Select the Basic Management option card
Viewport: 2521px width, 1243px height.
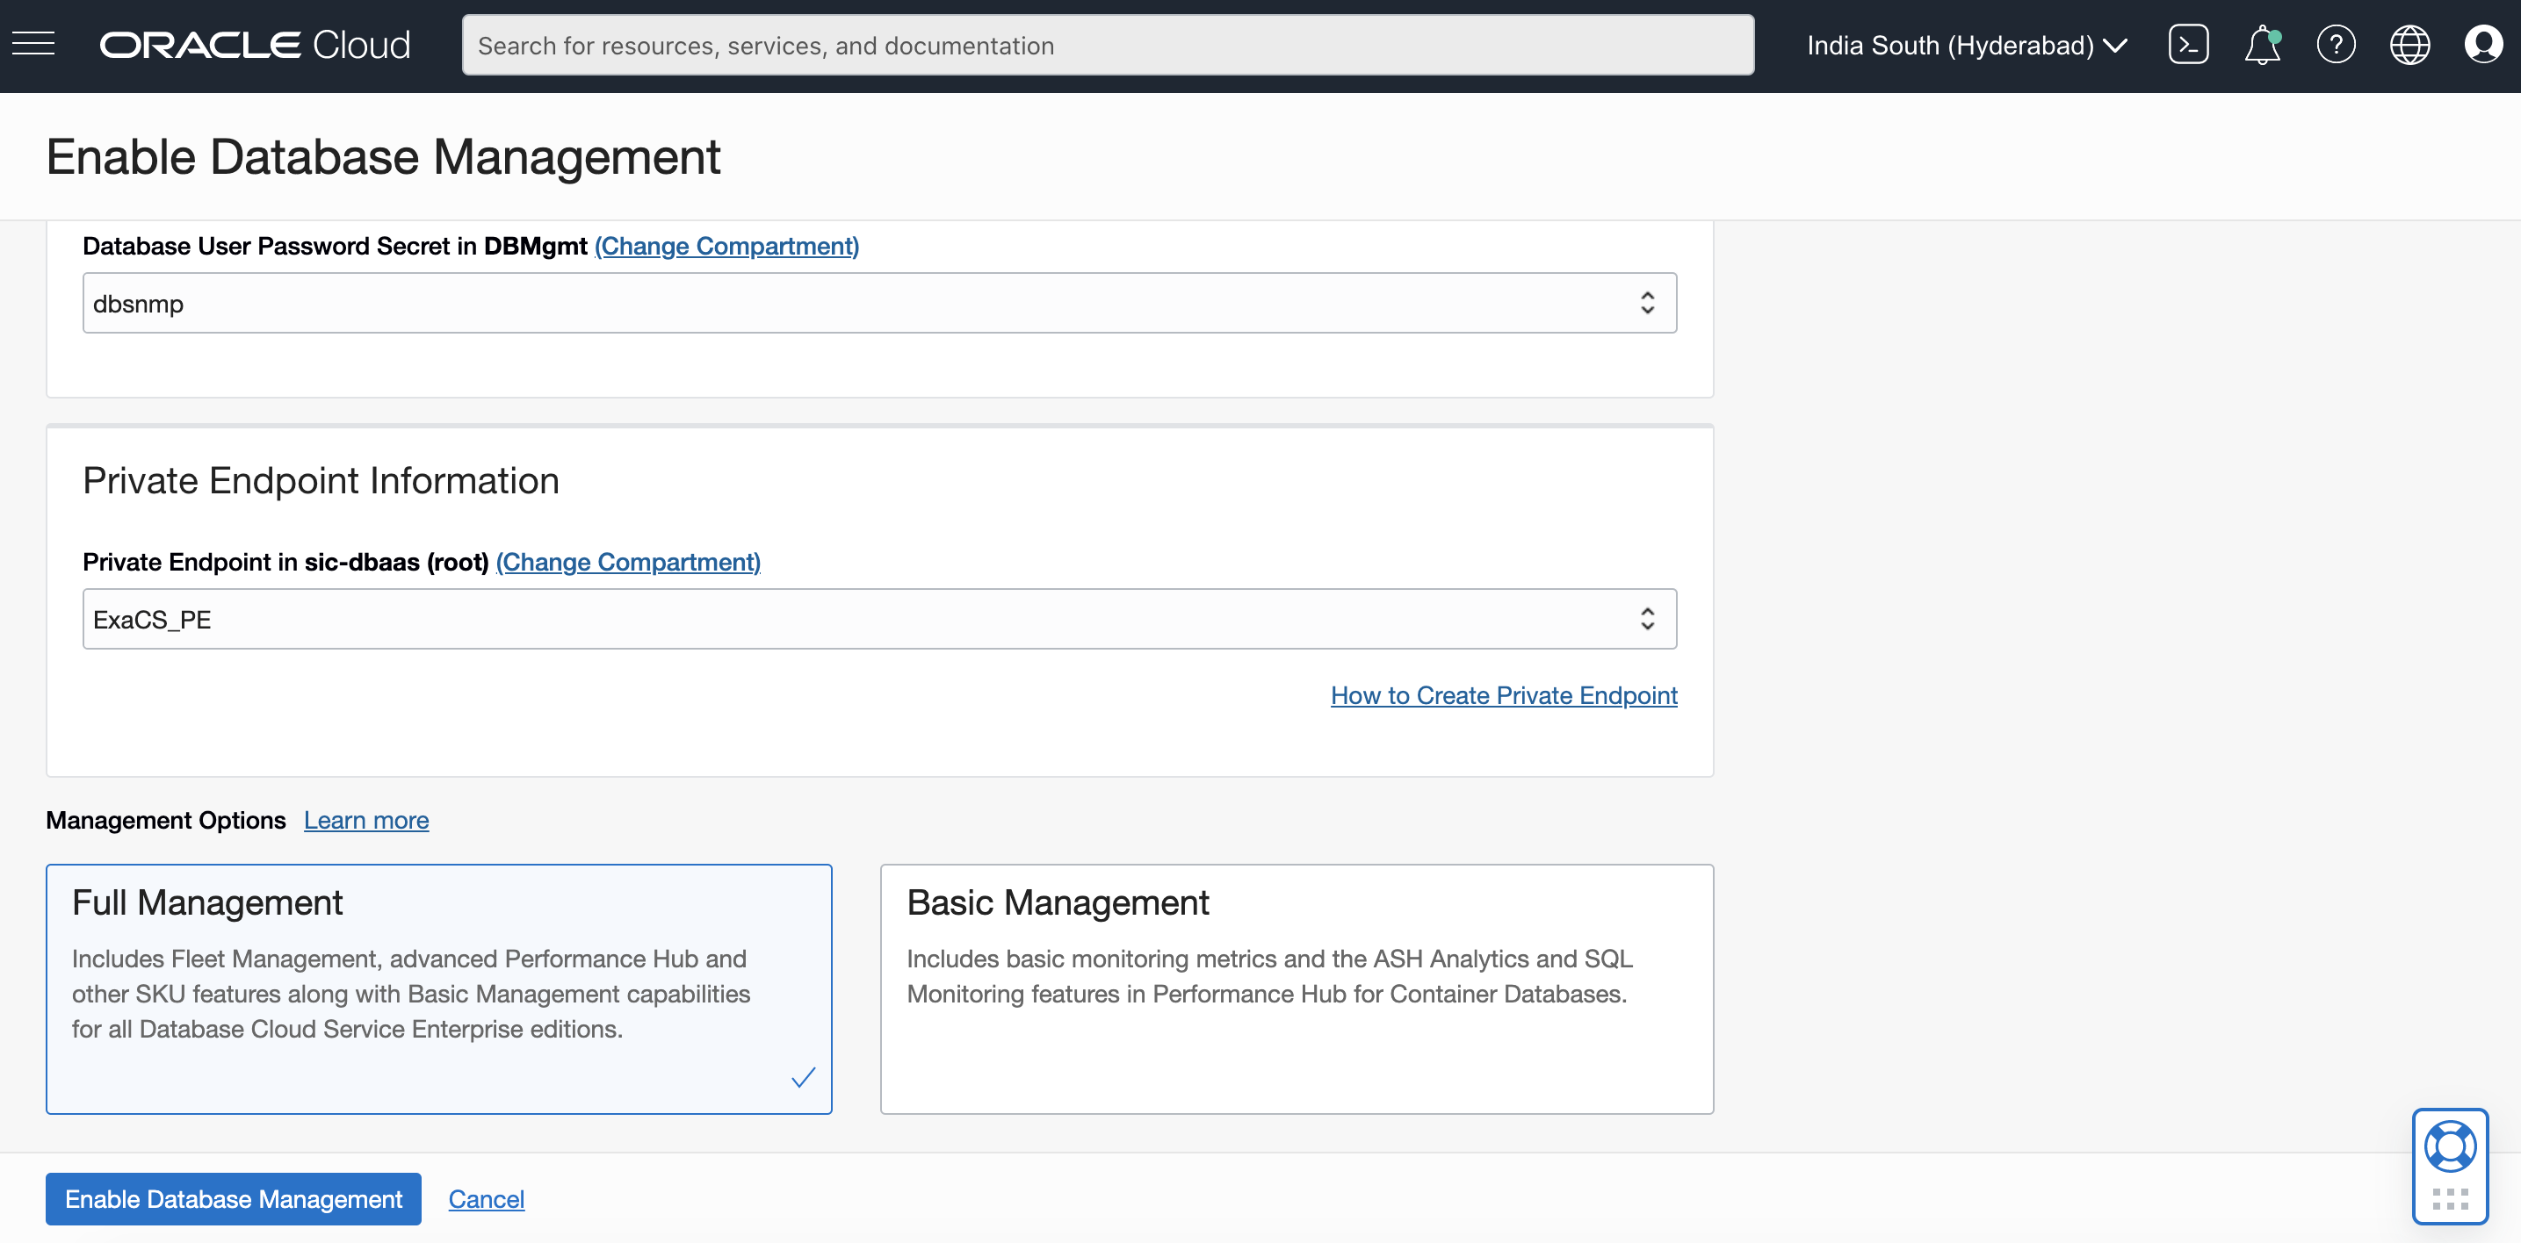(x=1296, y=988)
